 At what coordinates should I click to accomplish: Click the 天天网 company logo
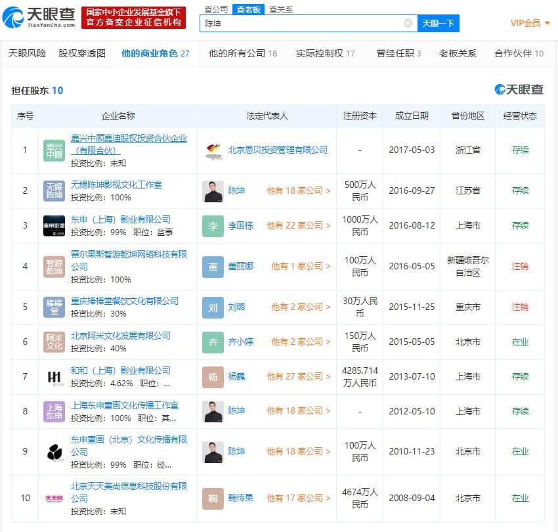click(x=54, y=497)
